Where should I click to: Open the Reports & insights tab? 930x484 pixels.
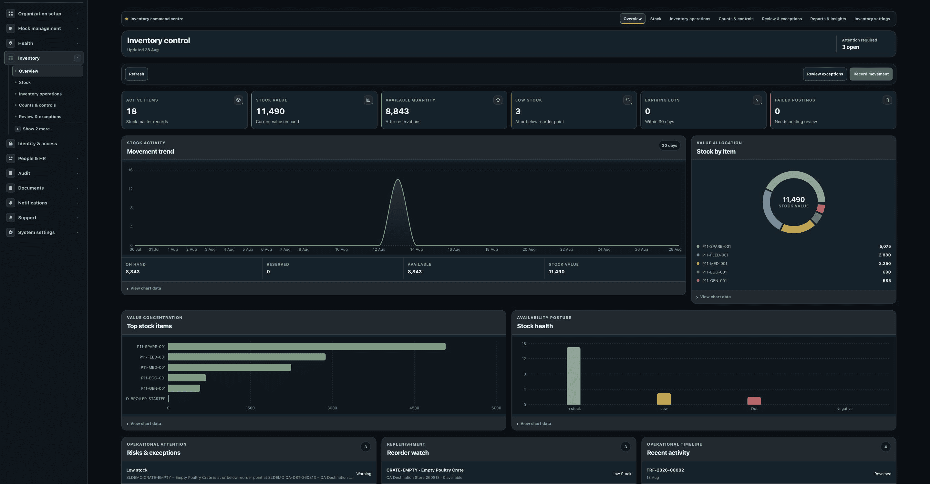828,19
